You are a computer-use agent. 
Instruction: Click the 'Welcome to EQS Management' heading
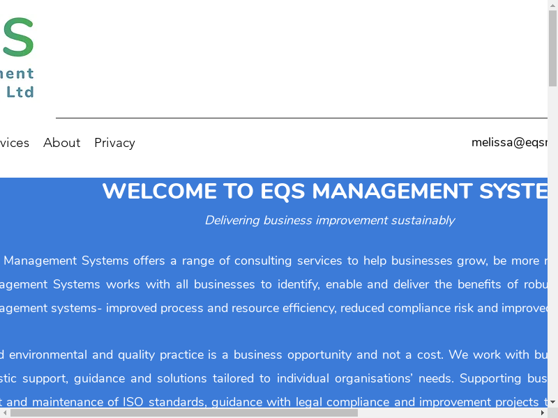click(324, 191)
